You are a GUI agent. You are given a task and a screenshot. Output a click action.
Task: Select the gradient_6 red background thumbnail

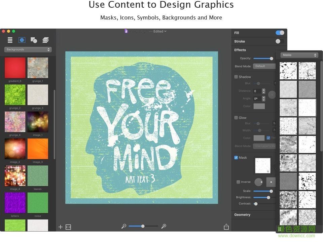pyautogui.click(x=15, y=68)
